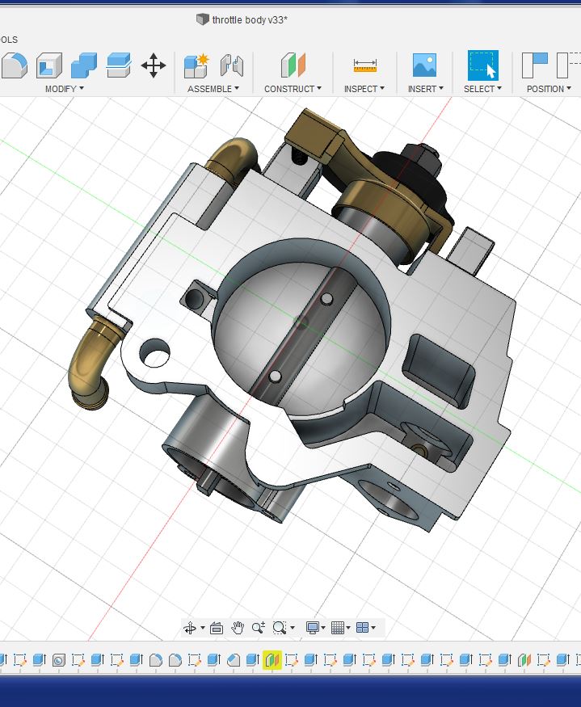Click the Viewports layout icon

pyautogui.click(x=363, y=628)
